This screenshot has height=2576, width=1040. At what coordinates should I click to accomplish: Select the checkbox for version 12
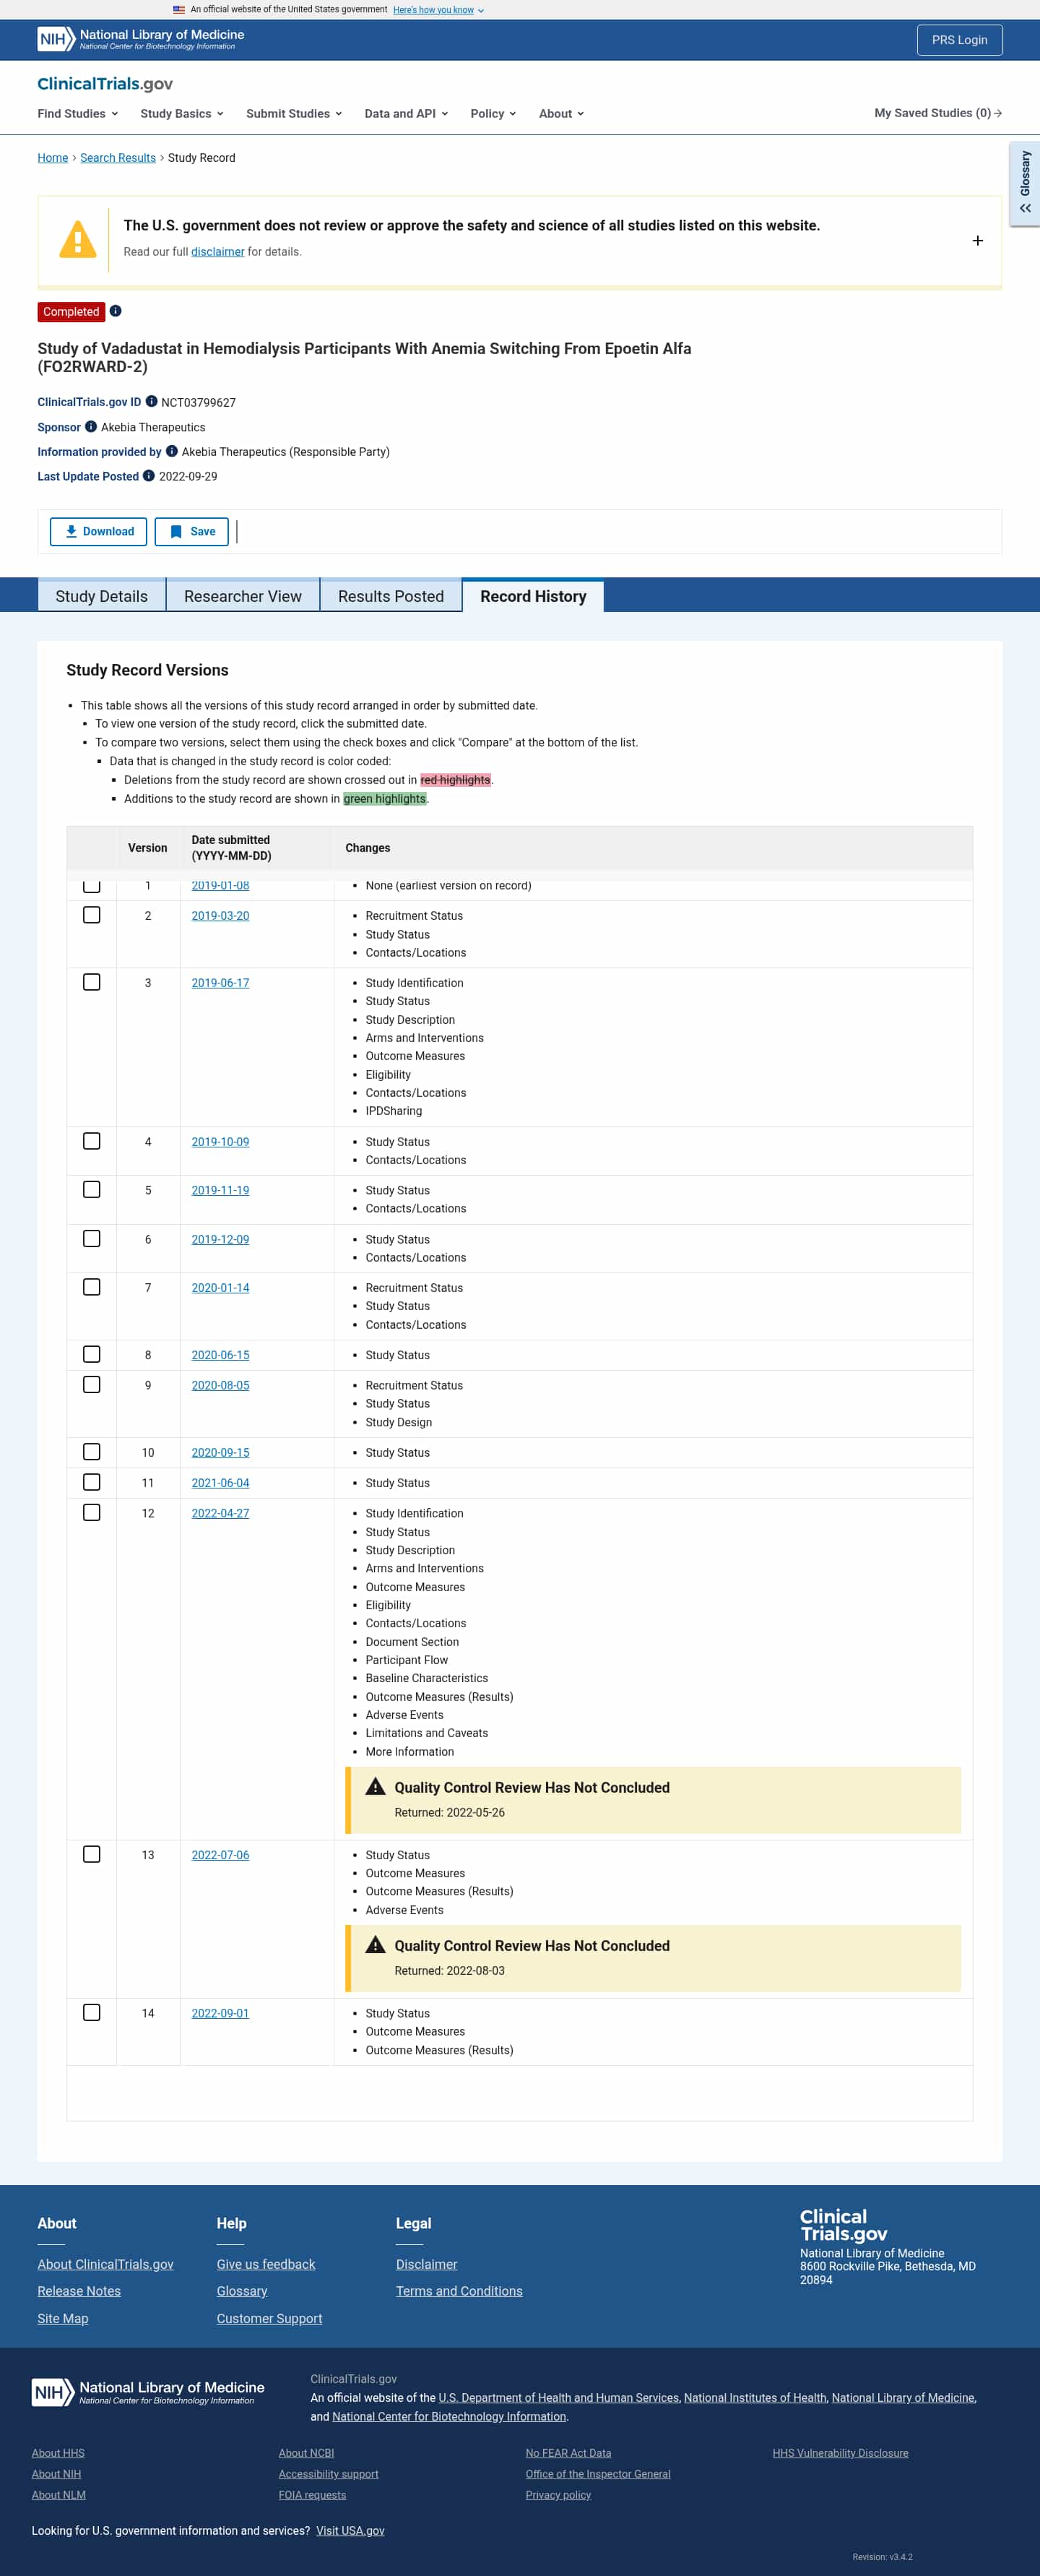coord(92,1512)
